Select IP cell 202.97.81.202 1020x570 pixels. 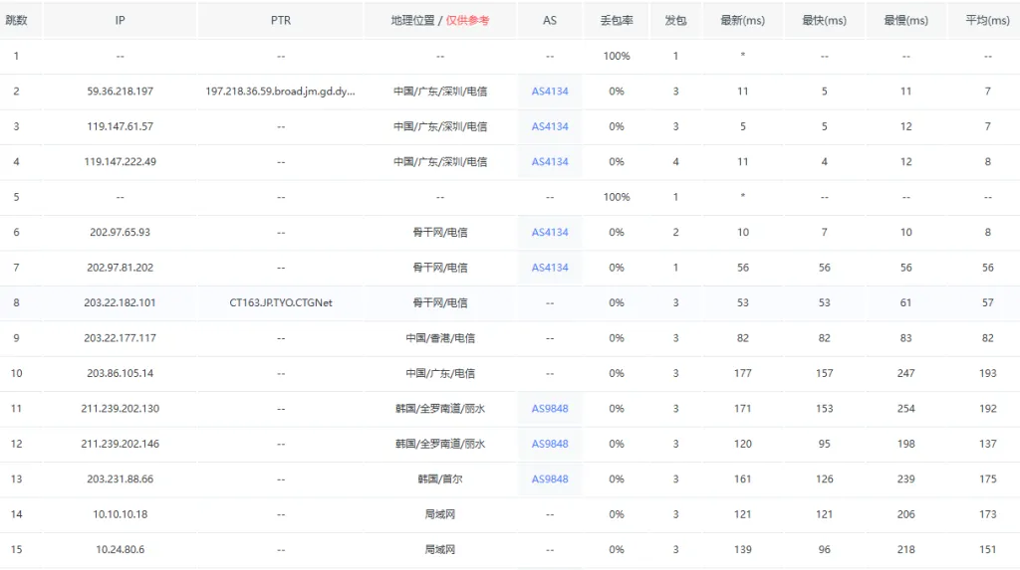(120, 268)
